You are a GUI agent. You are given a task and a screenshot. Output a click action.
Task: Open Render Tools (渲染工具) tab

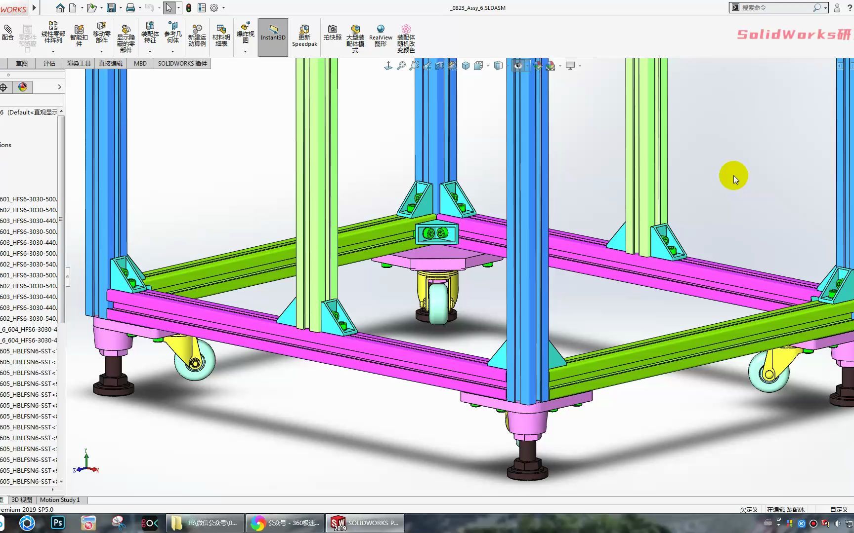point(79,64)
